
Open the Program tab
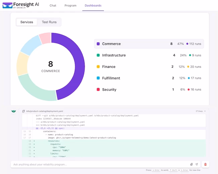(70, 6)
